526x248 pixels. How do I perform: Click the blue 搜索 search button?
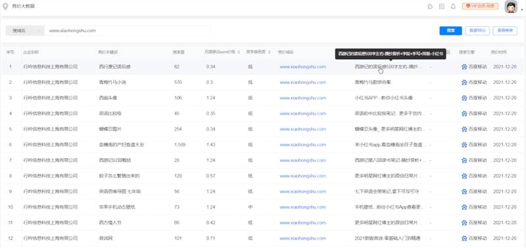coord(450,30)
